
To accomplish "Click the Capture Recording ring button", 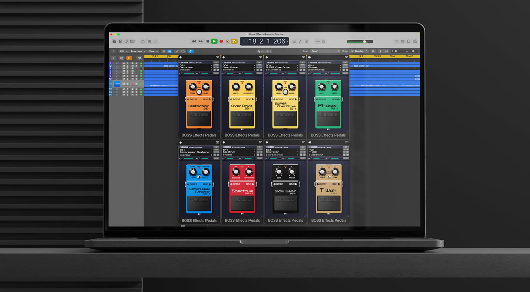I will pyautogui.click(x=228, y=41).
